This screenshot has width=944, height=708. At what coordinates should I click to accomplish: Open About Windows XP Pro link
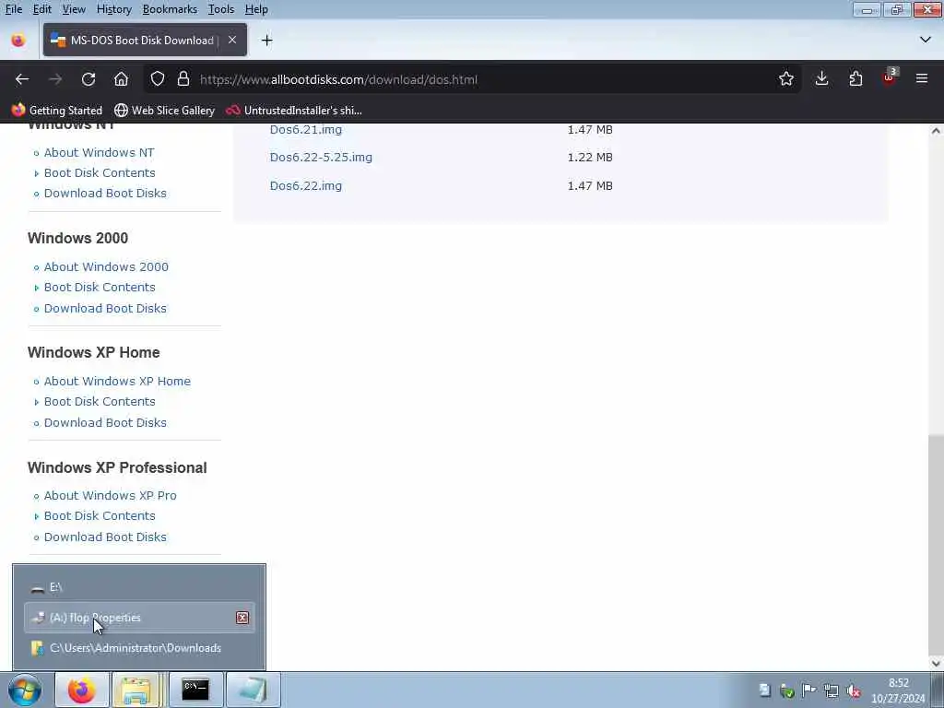coord(111,495)
